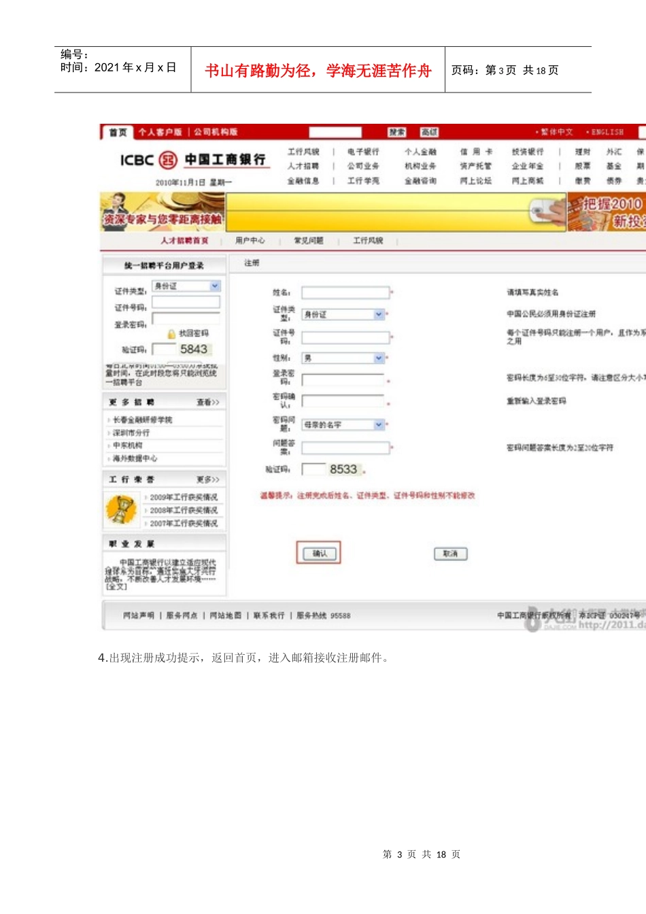Switch to 个人客户版 tab
This screenshot has height=914, width=646.
click(x=160, y=132)
